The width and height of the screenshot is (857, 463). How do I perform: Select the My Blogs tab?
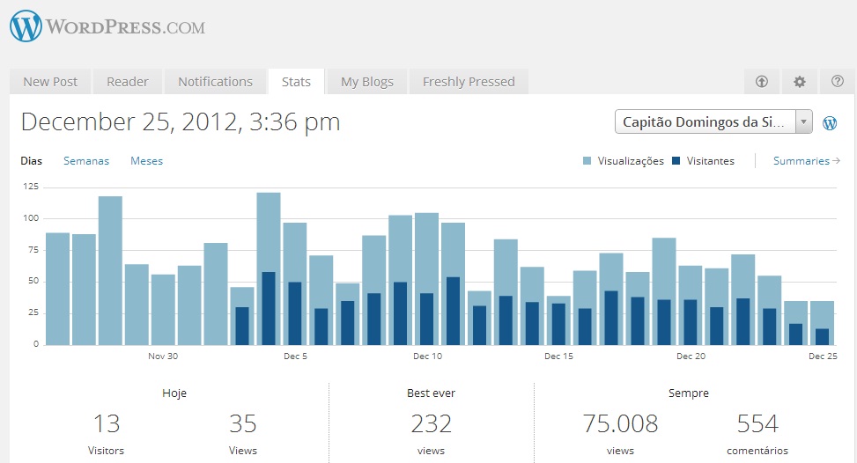[x=366, y=82]
